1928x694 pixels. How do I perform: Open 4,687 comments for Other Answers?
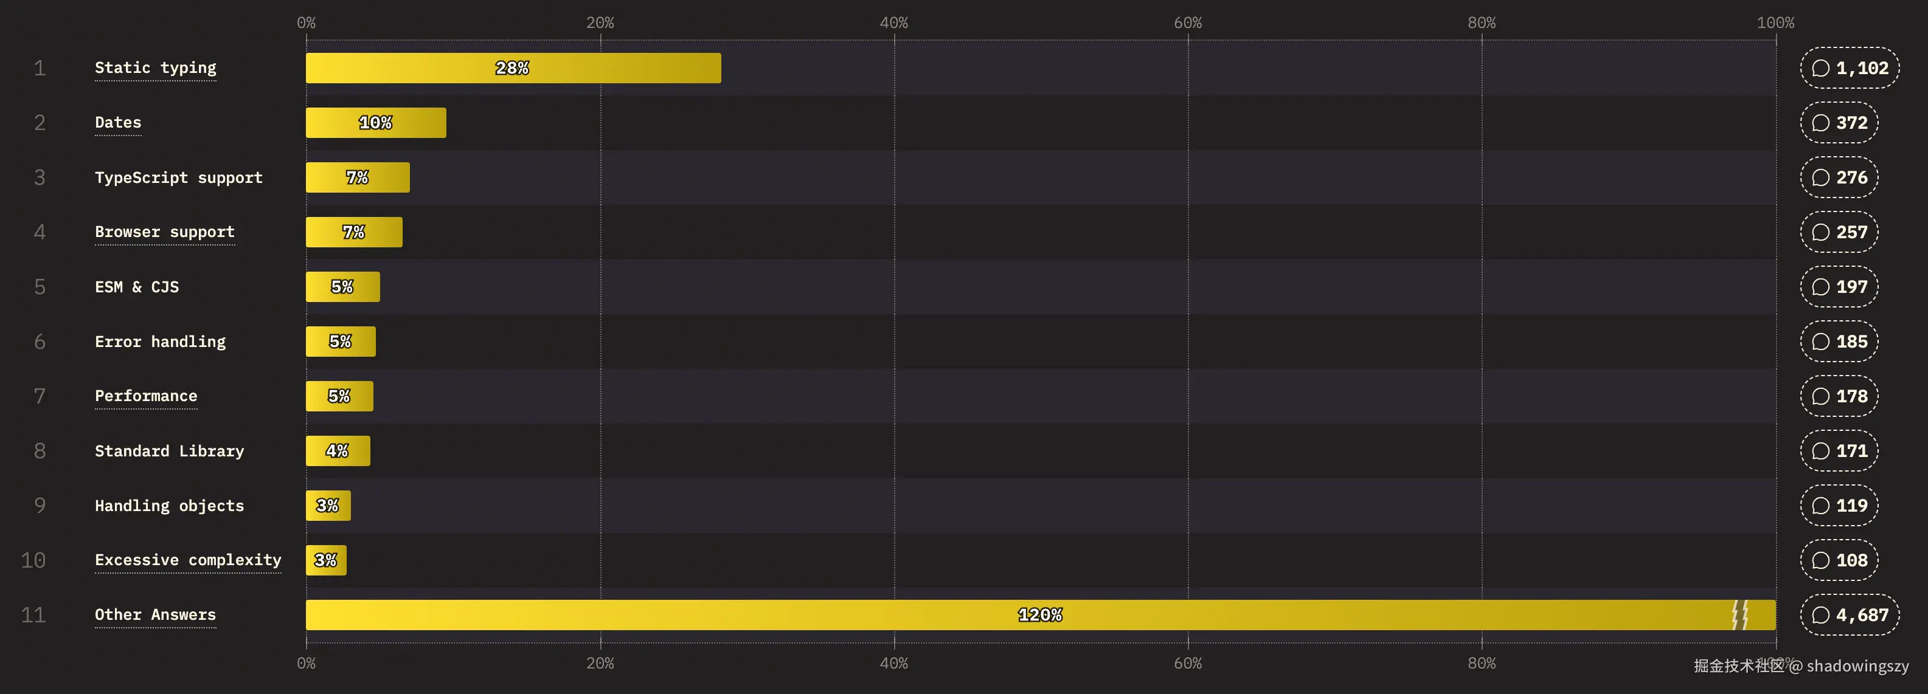tap(1850, 615)
